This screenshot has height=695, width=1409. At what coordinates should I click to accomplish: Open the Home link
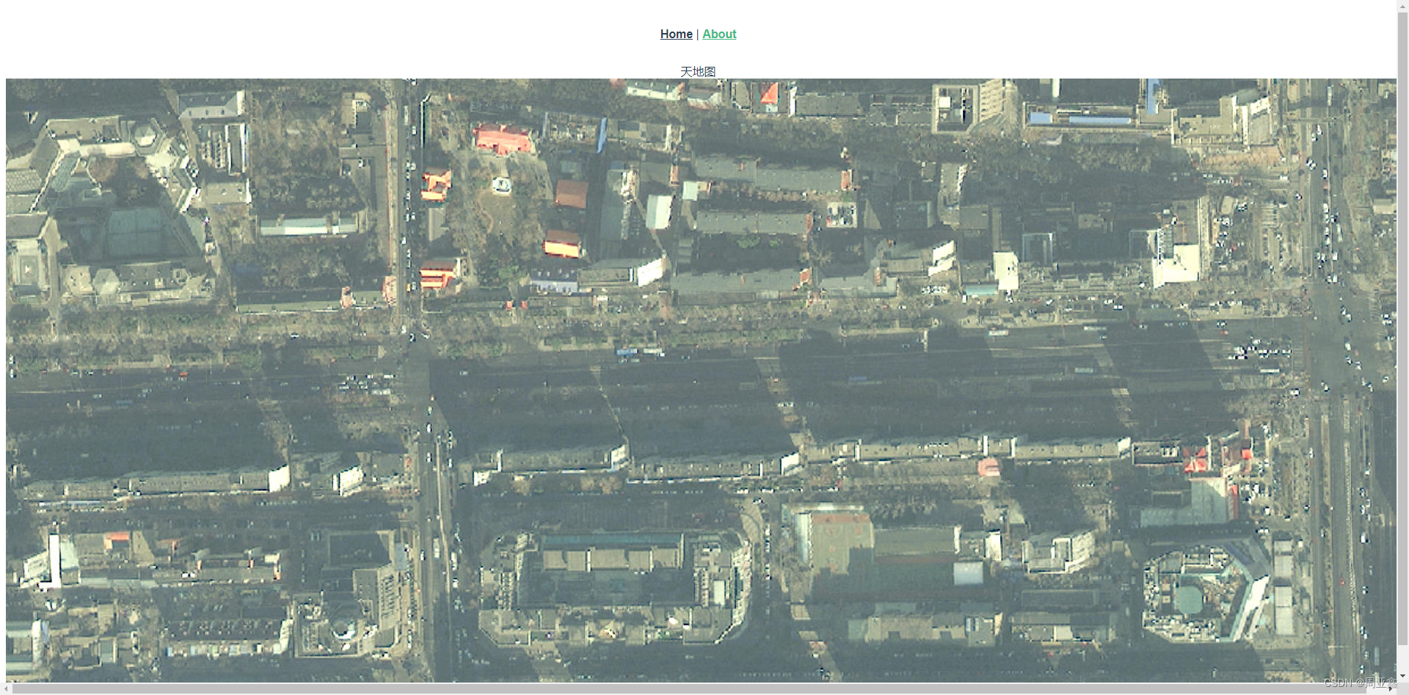676,34
